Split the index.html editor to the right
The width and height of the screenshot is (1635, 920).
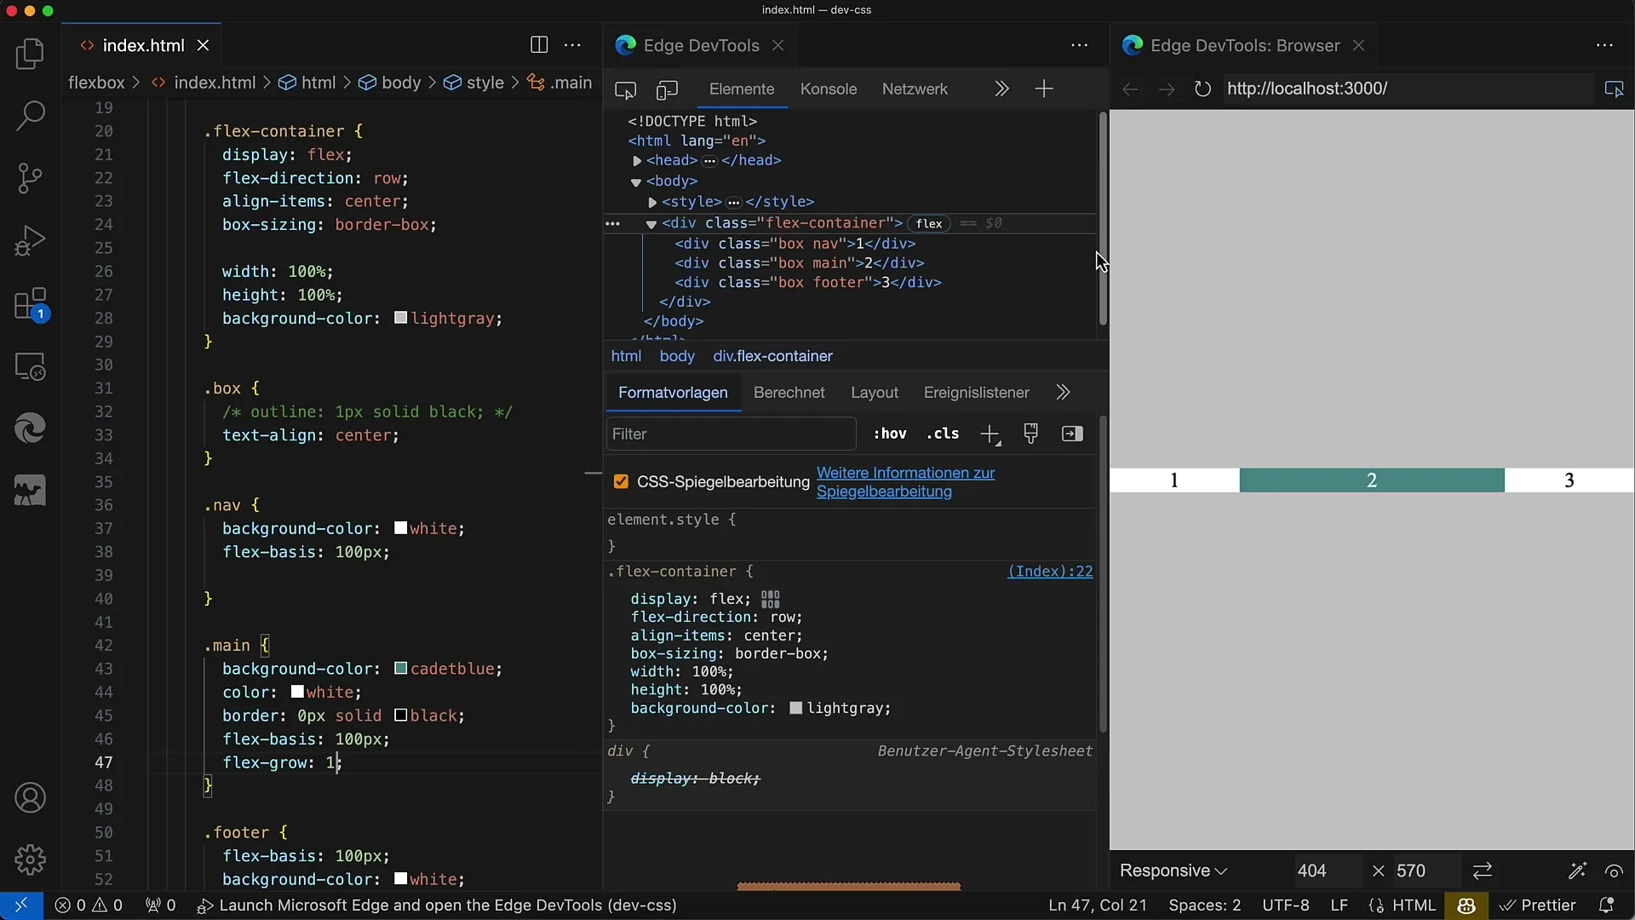[539, 45]
